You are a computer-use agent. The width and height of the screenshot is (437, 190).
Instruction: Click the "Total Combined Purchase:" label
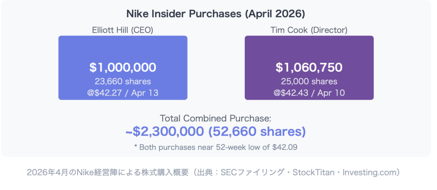[216, 119]
